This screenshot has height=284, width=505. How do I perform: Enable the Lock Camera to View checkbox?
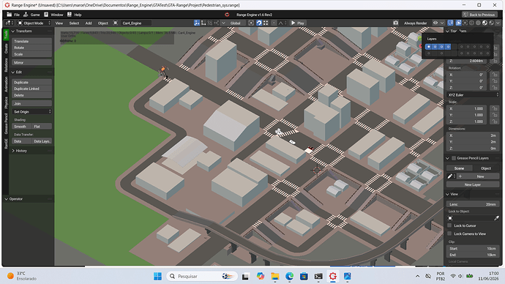(x=449, y=233)
